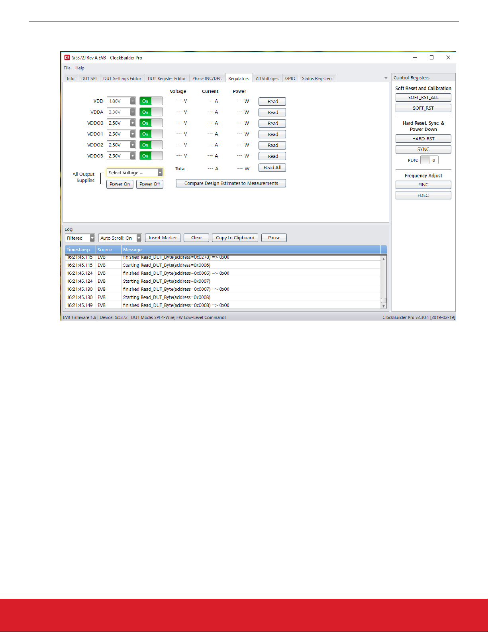Pause the log

coord(274,238)
